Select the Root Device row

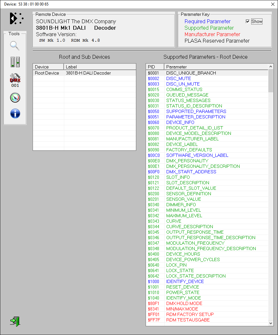47,73
